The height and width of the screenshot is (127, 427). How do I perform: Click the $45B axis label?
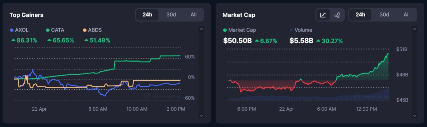(402, 100)
